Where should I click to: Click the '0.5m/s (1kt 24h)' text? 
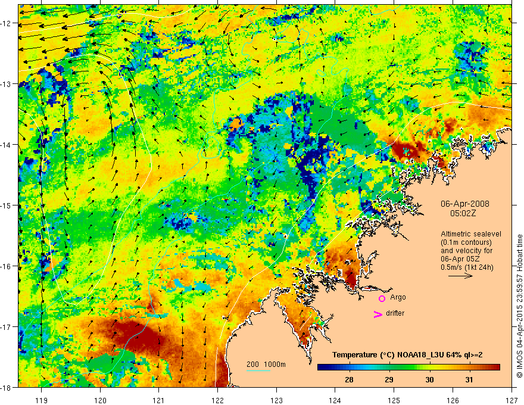click(467, 267)
